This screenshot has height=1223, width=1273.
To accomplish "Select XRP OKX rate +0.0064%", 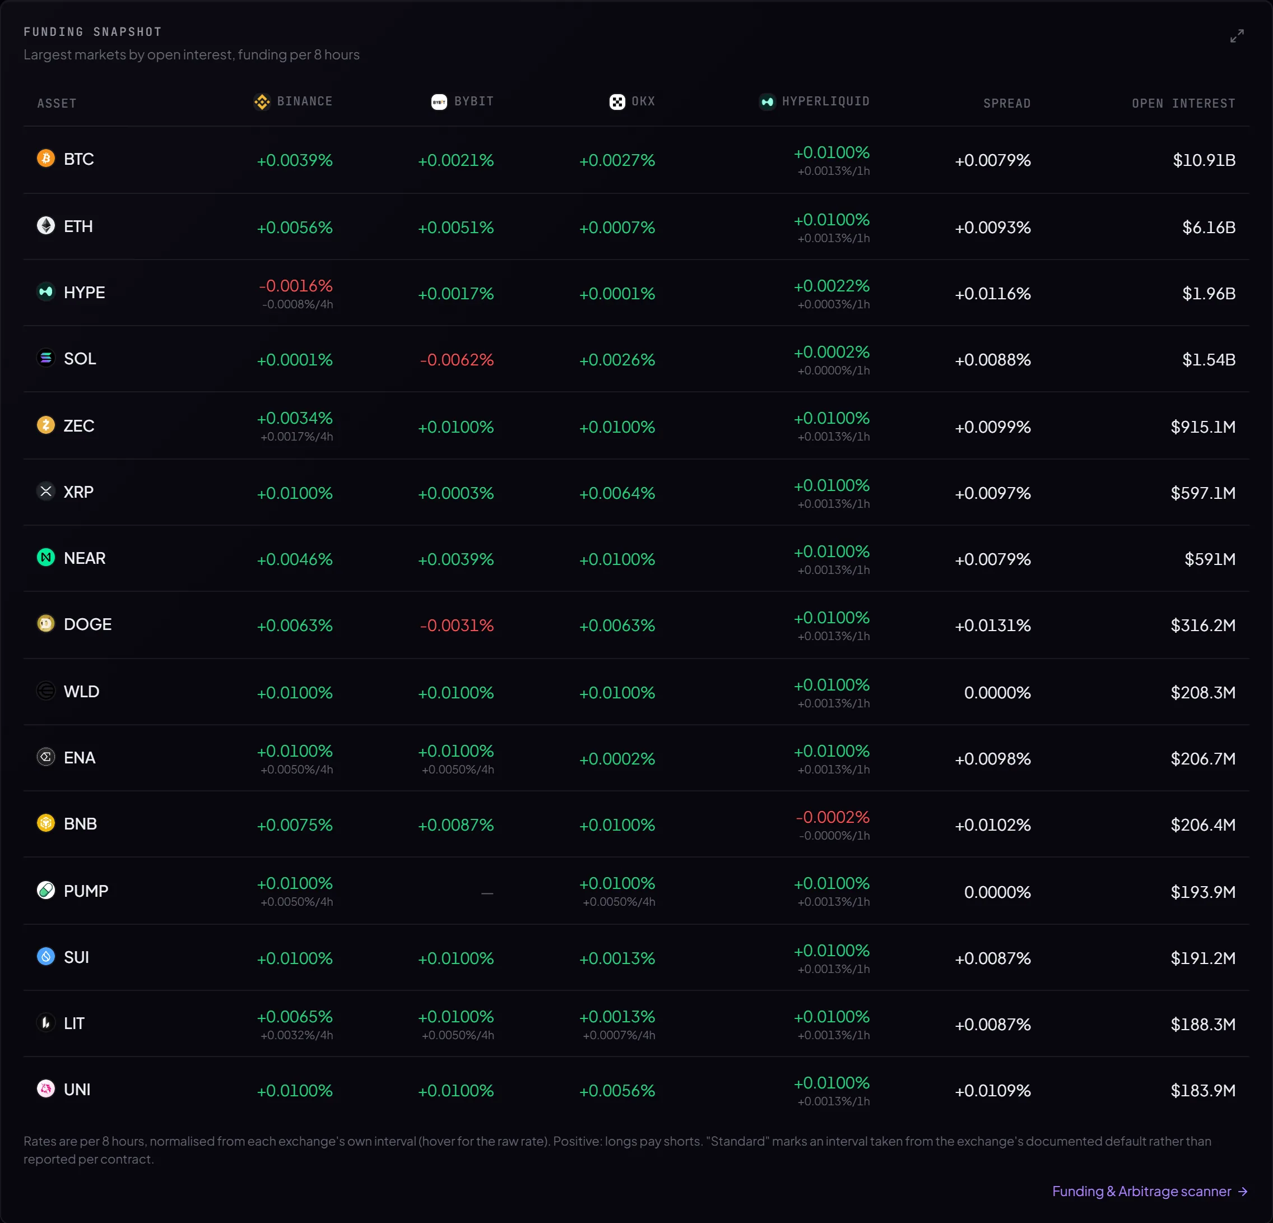I will click(x=617, y=493).
